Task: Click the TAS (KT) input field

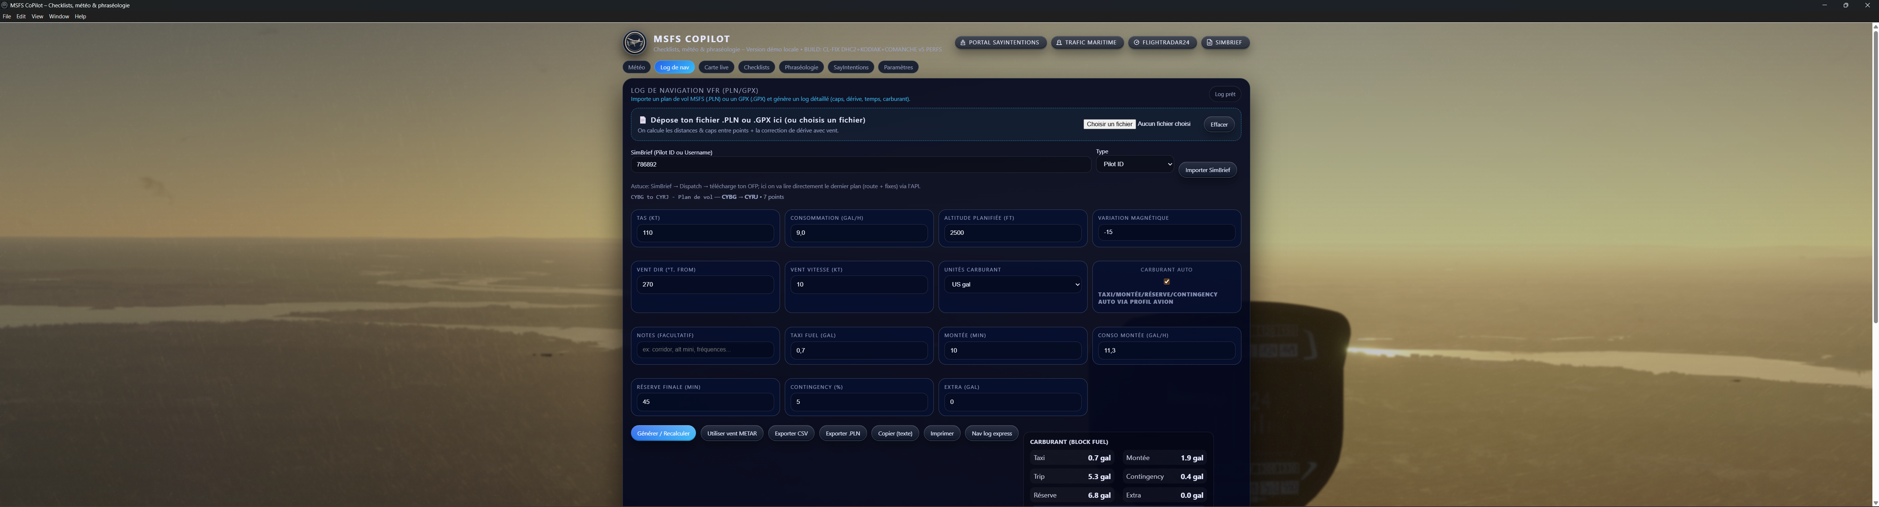Action: click(x=705, y=233)
